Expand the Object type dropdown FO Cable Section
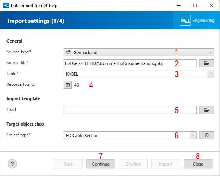220x176 pixels. (130, 135)
